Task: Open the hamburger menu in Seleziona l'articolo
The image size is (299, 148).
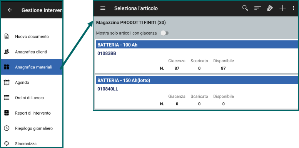Action: pyautogui.click(x=103, y=8)
